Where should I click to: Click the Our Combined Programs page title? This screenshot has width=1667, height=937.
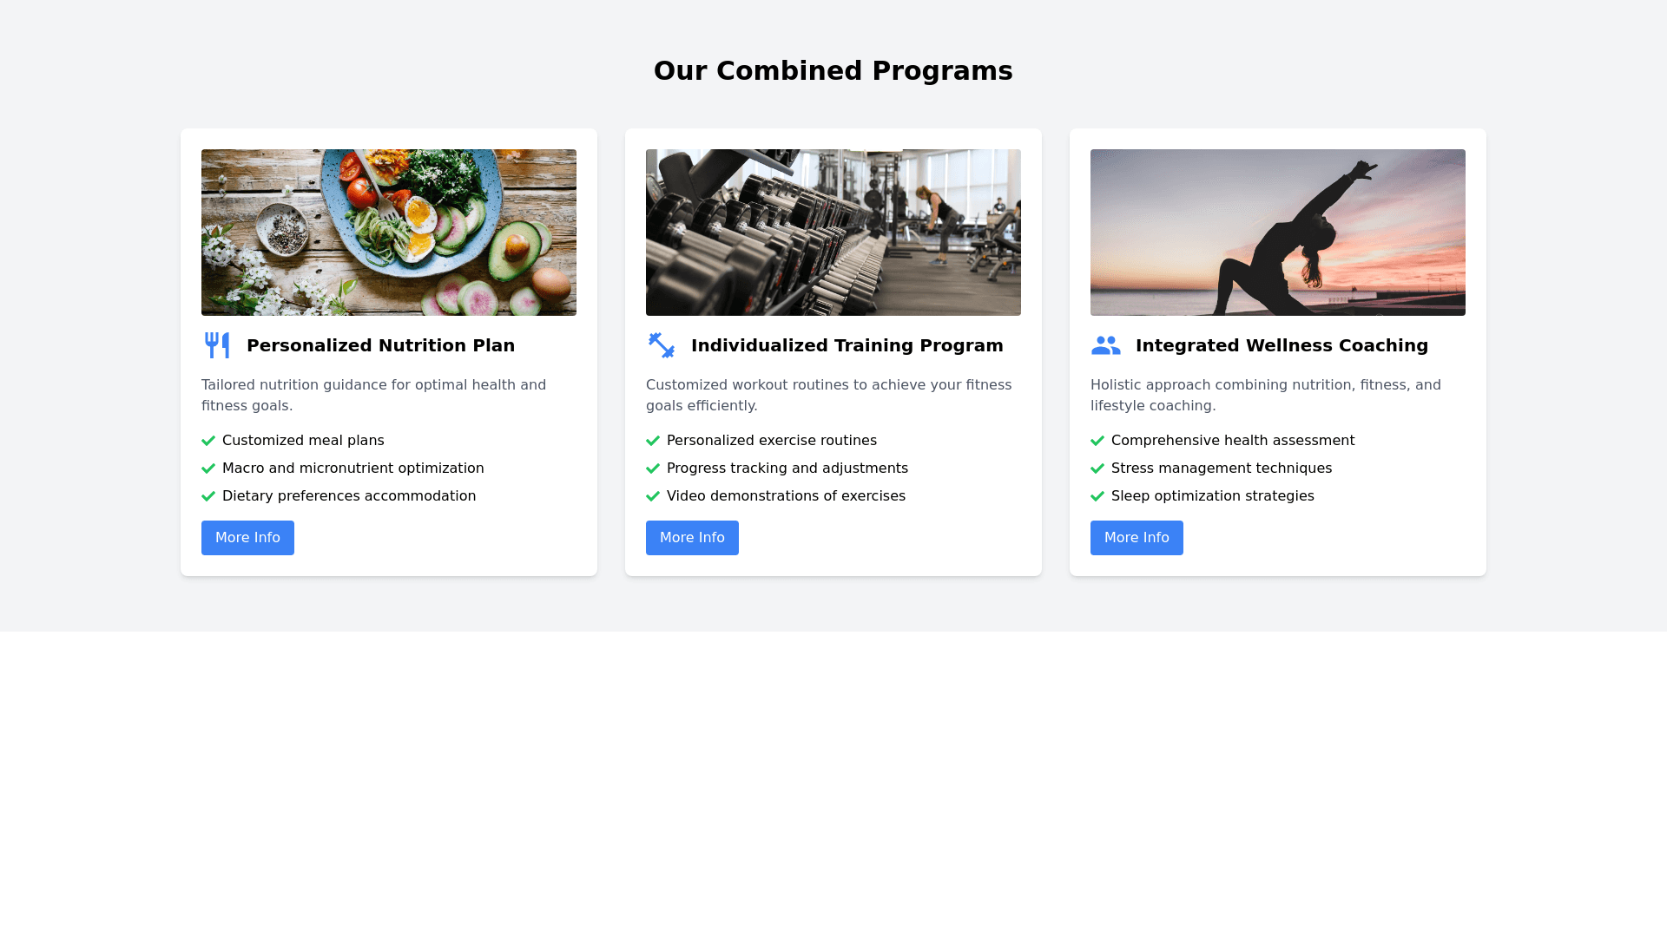[833, 71]
